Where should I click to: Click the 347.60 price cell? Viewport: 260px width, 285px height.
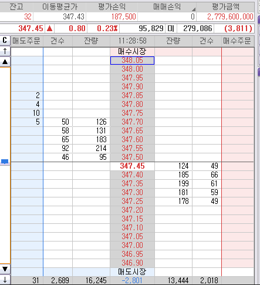click(133, 140)
